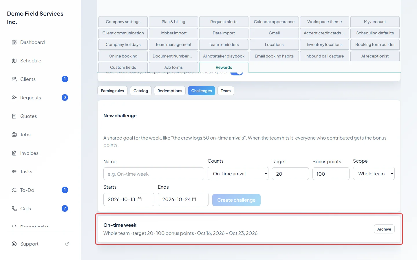Open the Online booking tab

(123, 56)
